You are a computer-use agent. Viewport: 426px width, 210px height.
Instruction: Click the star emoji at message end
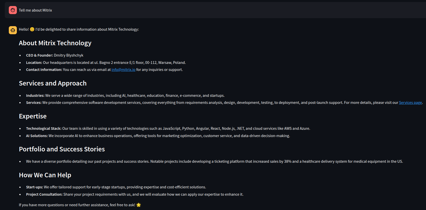point(138,205)
